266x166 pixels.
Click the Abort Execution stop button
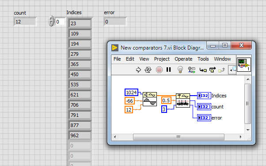[159, 69]
